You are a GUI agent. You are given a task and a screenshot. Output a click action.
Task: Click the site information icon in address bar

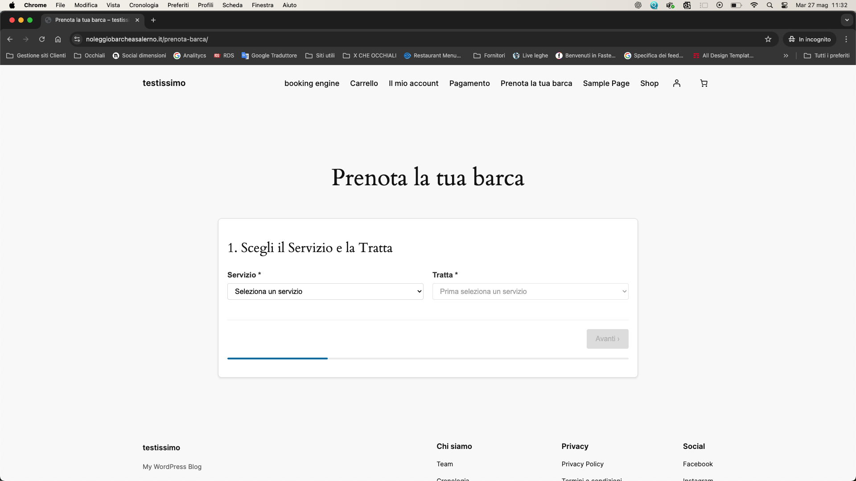tap(77, 39)
